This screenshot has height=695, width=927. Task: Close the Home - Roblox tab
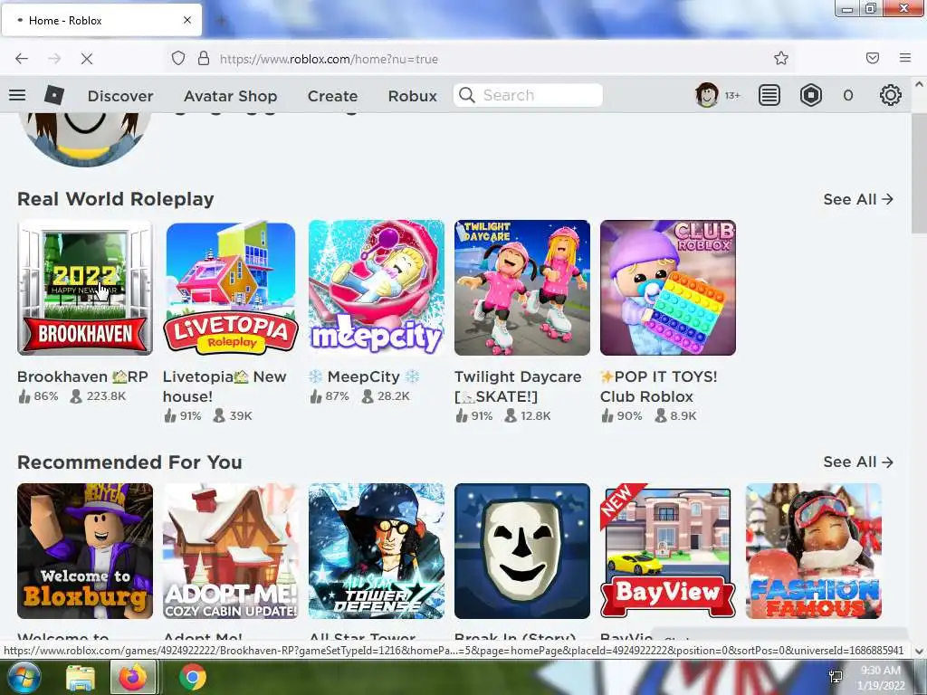(186, 20)
